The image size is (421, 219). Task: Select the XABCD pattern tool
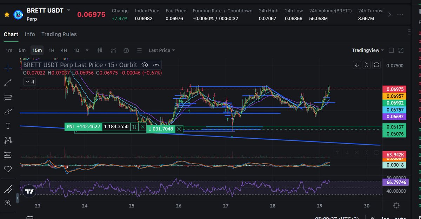click(x=8, y=140)
